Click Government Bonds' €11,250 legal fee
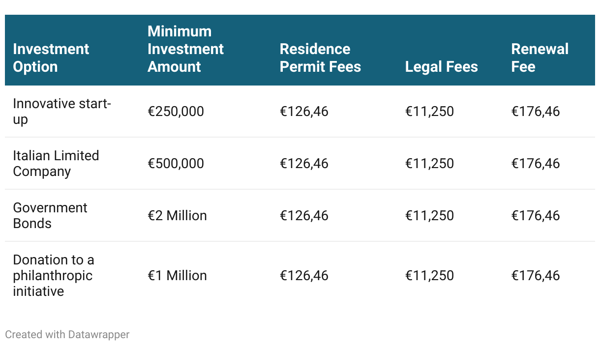The width and height of the screenshot is (600, 346). click(x=429, y=216)
